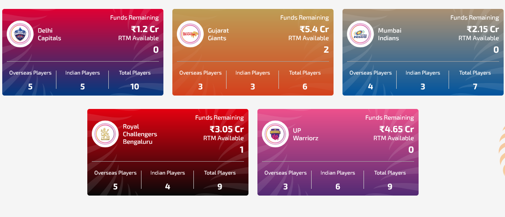Click the Mumbai Indians team logo
This screenshot has width=505, height=217.
point(360,34)
